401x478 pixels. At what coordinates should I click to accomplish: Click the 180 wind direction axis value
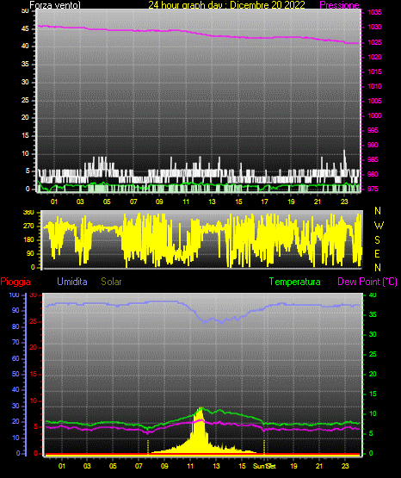[x=28, y=240]
